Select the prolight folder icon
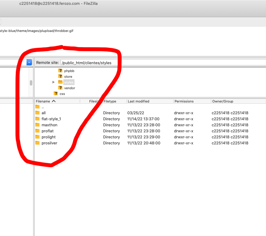The width and height of the screenshot is (266, 236). coord(37,137)
